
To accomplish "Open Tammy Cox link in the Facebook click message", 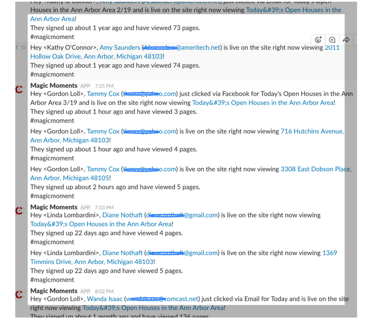I will pos(103,94).
